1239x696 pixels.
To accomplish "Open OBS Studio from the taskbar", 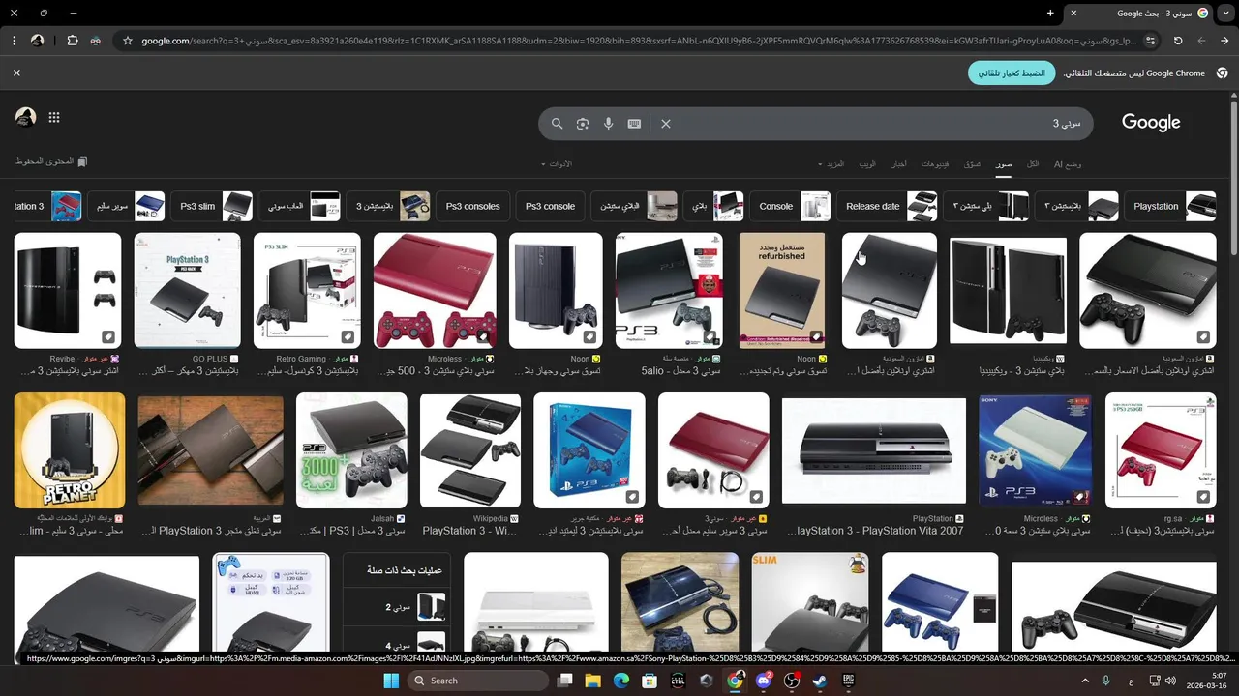I will [792, 681].
